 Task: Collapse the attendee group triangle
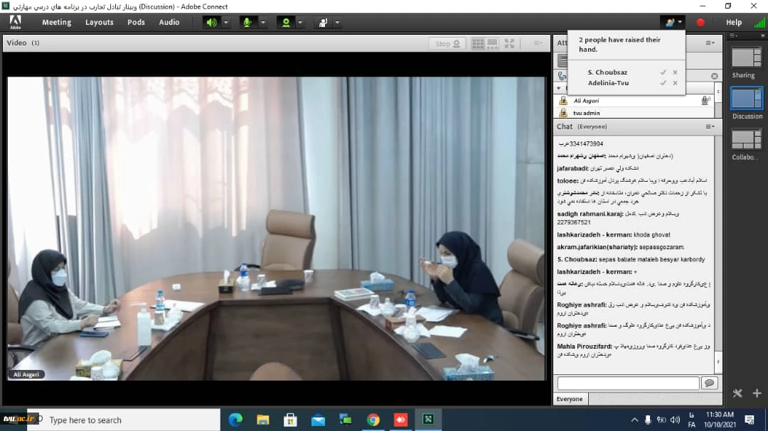pos(559,88)
